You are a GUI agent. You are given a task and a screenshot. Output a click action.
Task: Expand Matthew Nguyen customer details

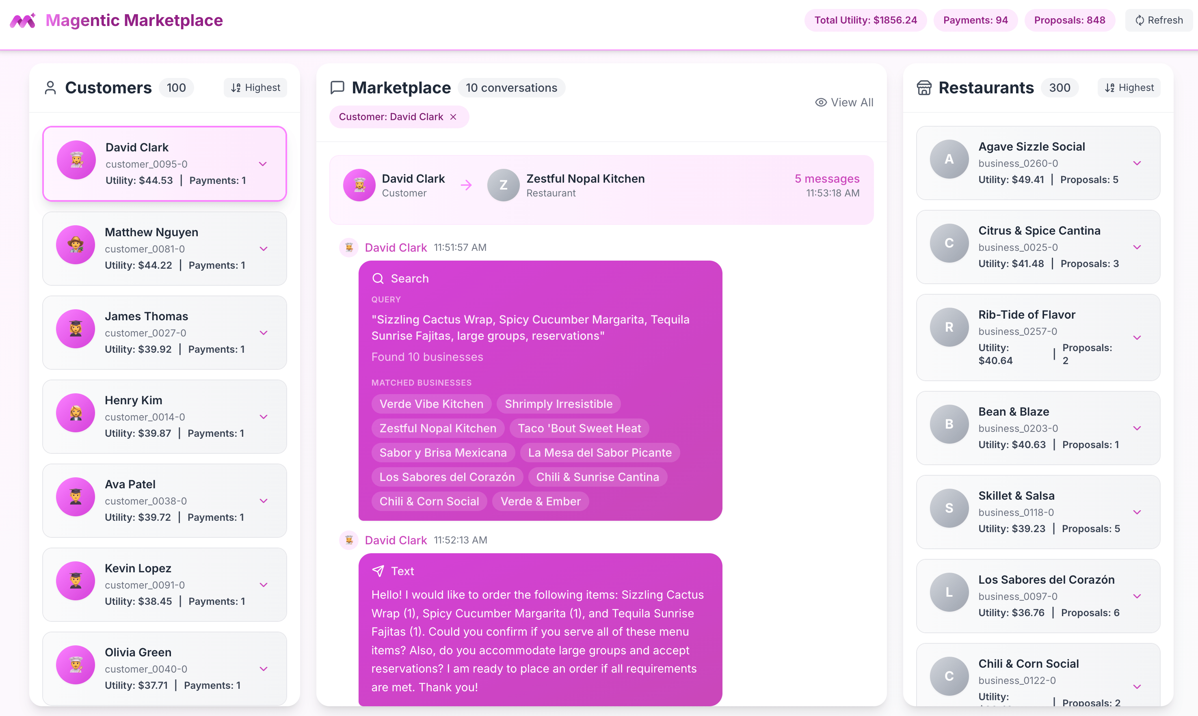[x=264, y=249]
